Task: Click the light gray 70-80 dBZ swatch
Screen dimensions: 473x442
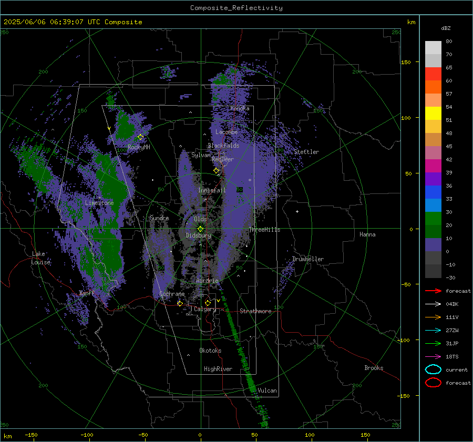Action: coord(433,48)
